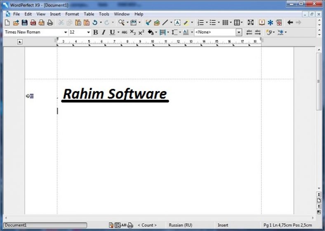Insert a text box with the framed A icon
The width and height of the screenshot is (325, 231).
coord(177,22)
